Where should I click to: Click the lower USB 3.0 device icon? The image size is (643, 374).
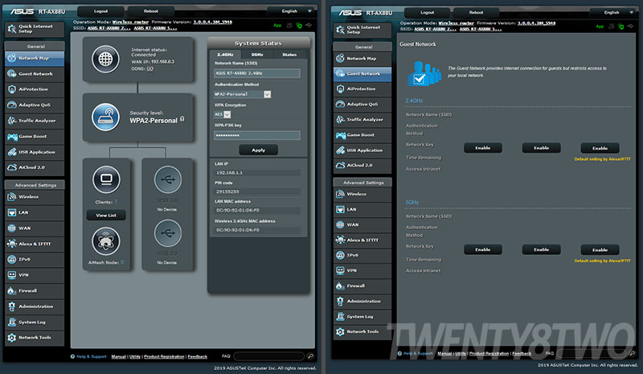(x=167, y=233)
